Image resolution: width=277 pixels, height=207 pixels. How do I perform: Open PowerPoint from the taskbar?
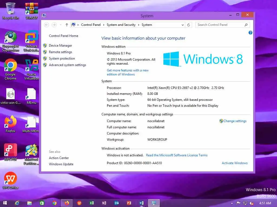pos(129,203)
